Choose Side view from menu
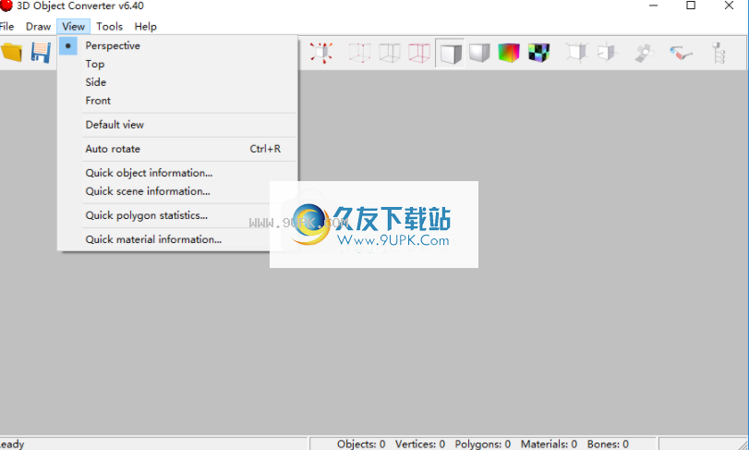The image size is (749, 450). (177, 82)
